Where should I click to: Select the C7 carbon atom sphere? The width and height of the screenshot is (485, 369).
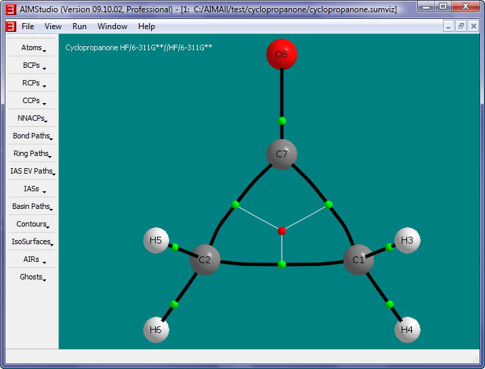tap(282, 155)
